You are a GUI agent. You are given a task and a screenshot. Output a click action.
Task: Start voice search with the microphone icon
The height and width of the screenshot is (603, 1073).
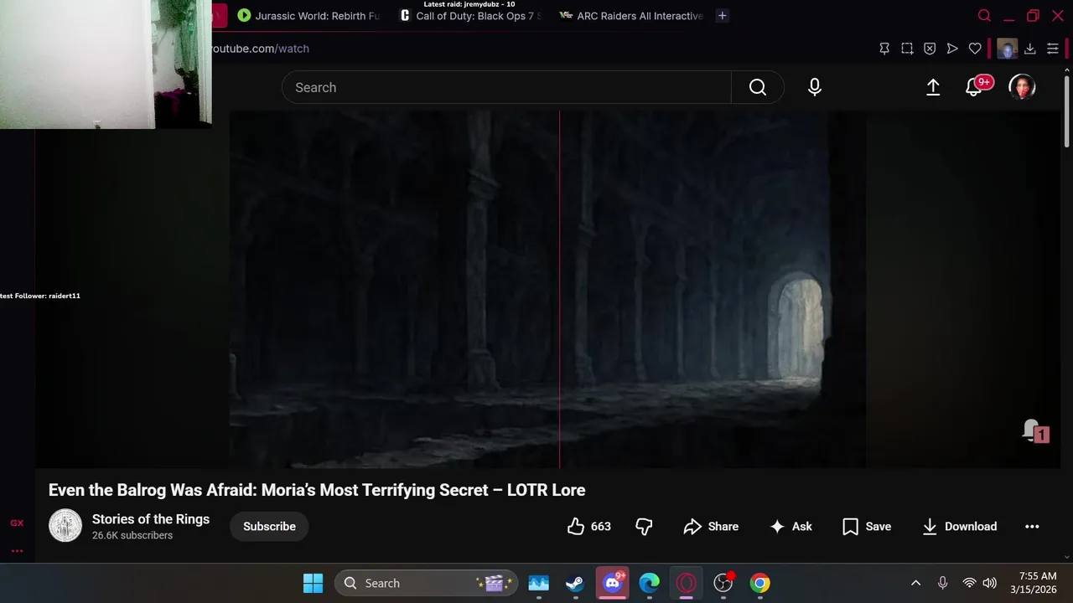coord(815,87)
